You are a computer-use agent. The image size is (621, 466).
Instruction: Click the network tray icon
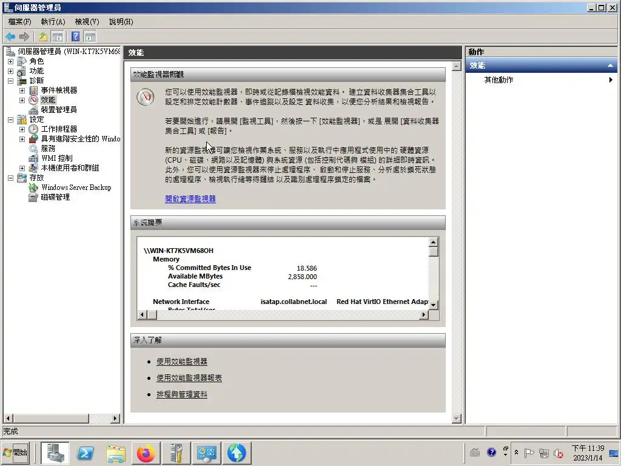tap(544, 453)
